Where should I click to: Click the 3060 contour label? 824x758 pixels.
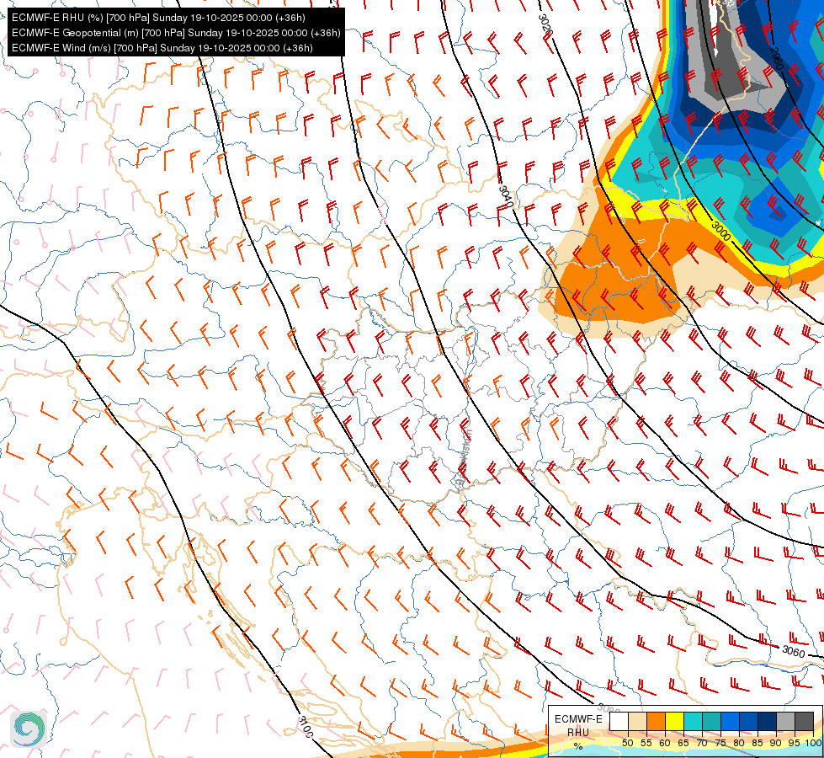click(794, 652)
